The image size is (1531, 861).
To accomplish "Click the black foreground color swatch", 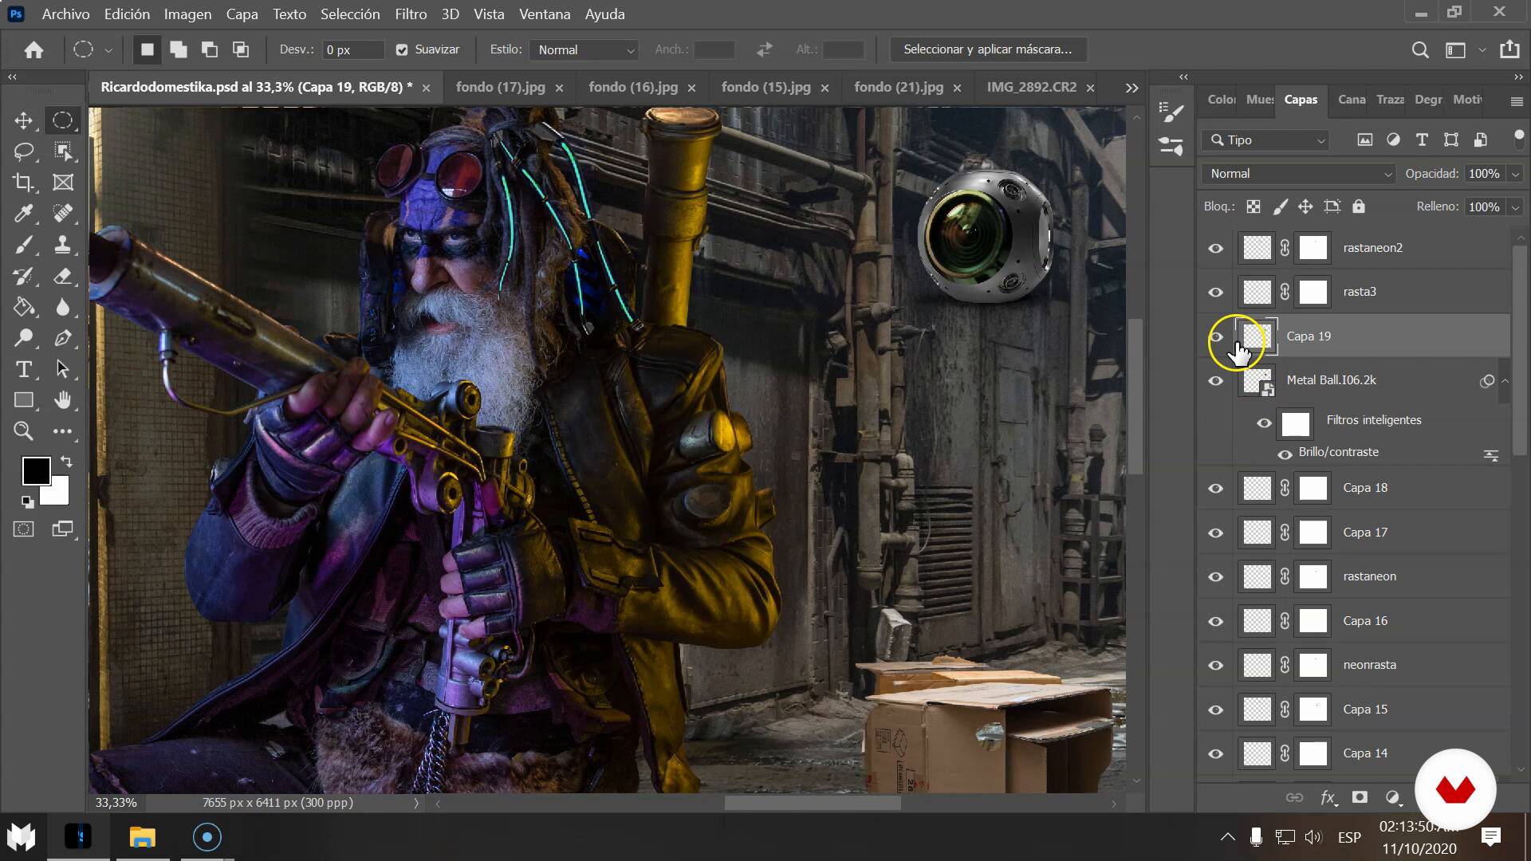I will [35, 470].
